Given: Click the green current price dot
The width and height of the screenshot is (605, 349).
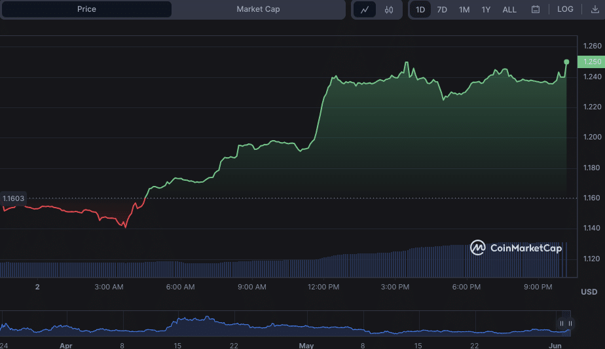Looking at the screenshot, I should pos(566,62).
